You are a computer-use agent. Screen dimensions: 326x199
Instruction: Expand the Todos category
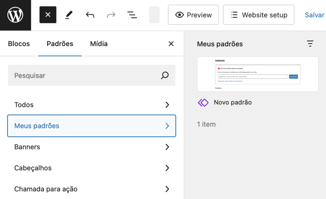click(91, 104)
